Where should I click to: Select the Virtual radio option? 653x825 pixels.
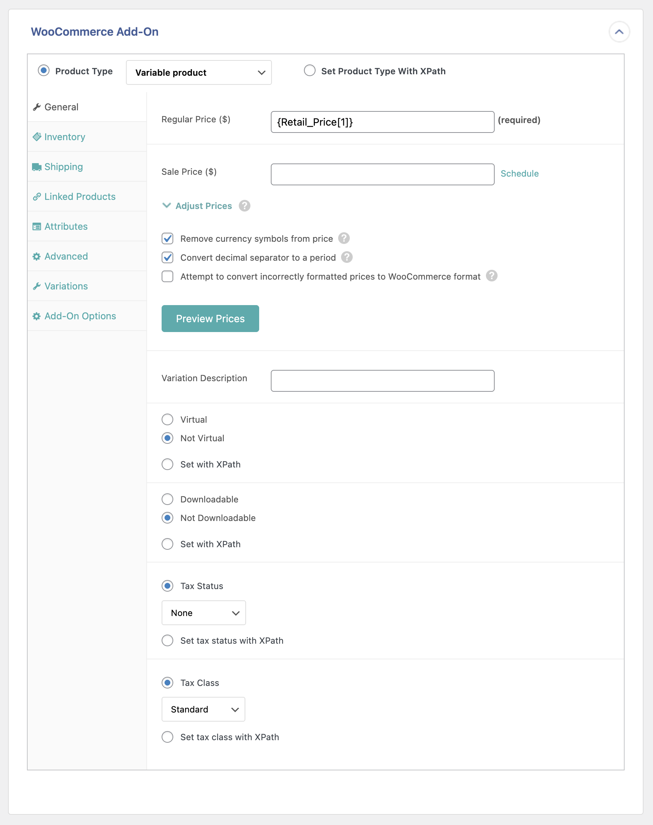167,419
